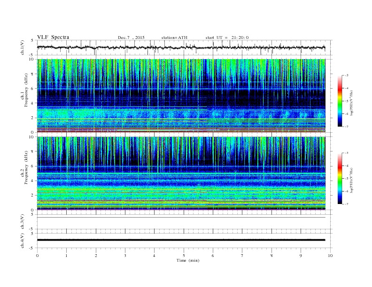Click the "station=ATH" header label
This screenshot has width=372, height=287.
pyautogui.click(x=174, y=38)
